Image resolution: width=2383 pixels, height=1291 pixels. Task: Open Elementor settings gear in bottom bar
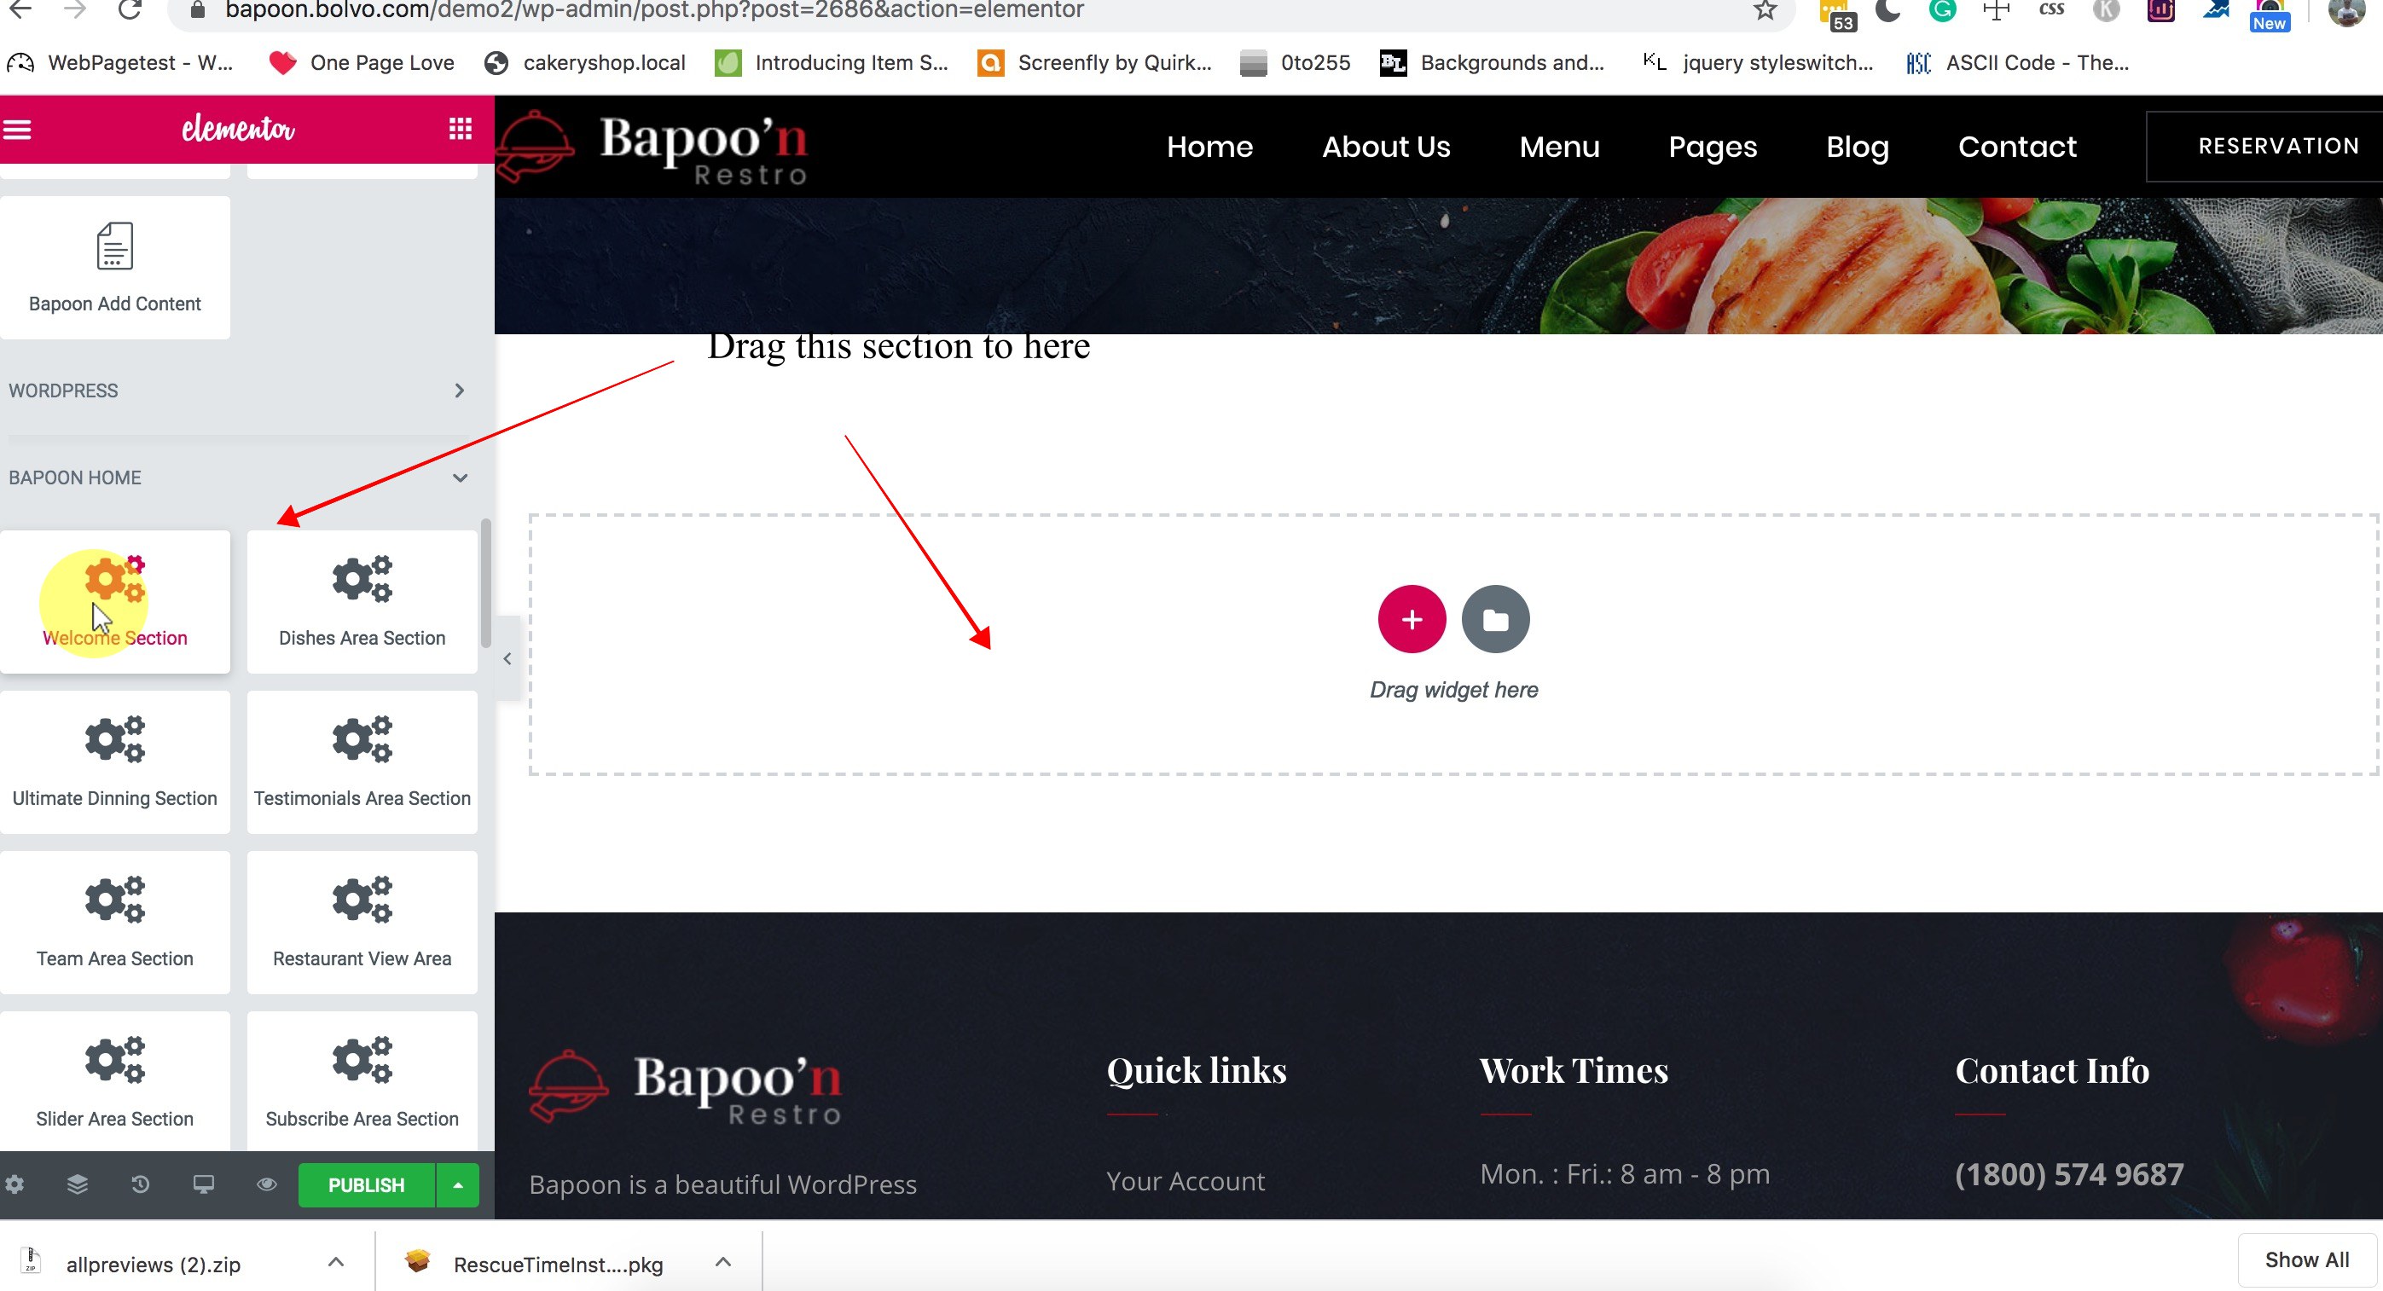coord(14,1184)
